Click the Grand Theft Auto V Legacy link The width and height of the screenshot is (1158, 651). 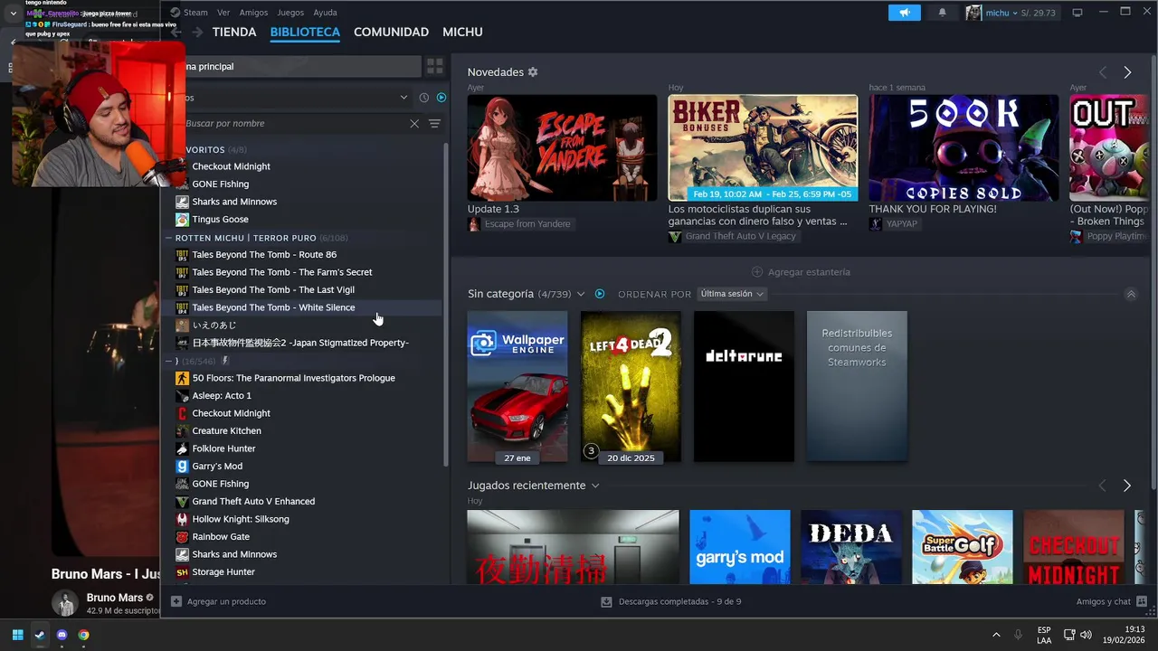coord(740,237)
